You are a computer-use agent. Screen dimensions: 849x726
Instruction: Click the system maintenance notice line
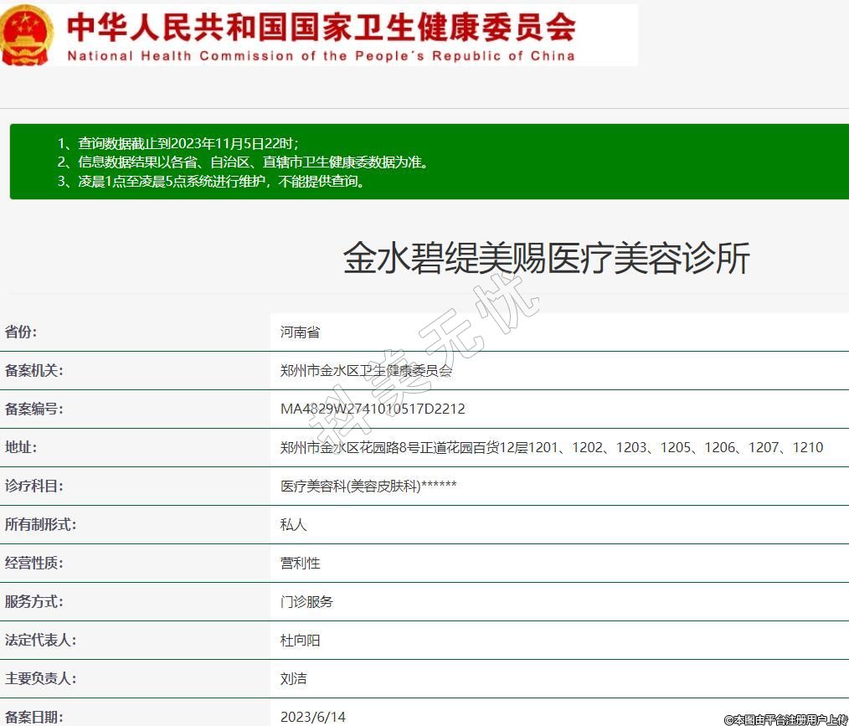tap(213, 182)
